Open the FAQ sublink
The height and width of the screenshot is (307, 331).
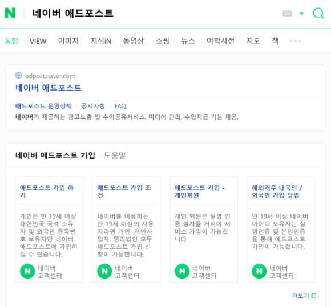[120, 106]
